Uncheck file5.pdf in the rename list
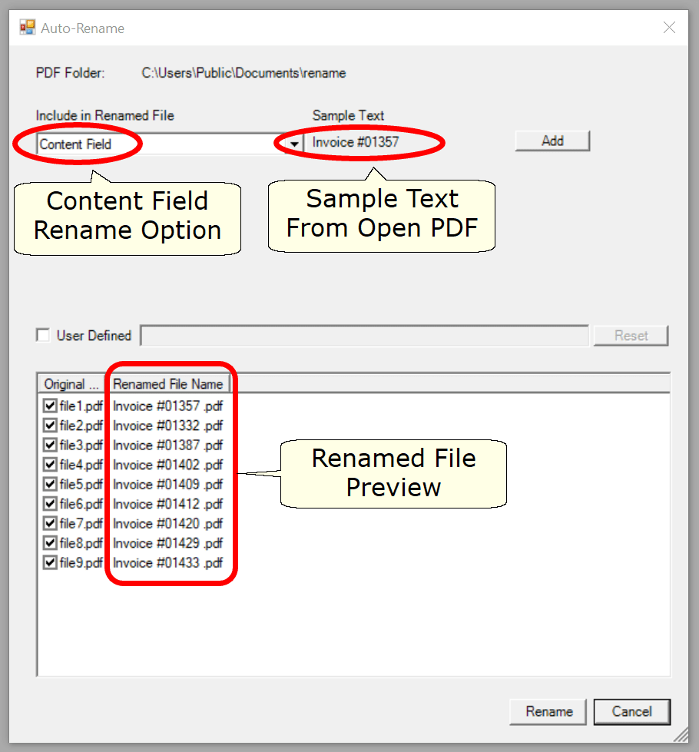 point(51,484)
